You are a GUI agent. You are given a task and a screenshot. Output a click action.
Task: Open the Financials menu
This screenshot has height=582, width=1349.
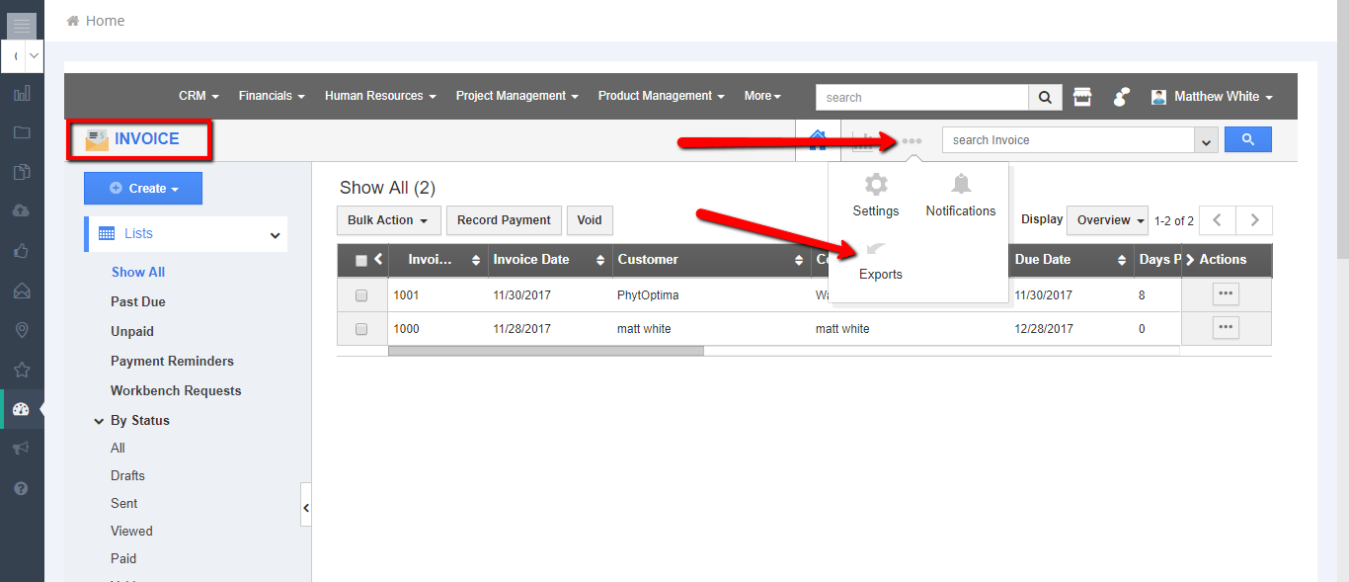[272, 97]
